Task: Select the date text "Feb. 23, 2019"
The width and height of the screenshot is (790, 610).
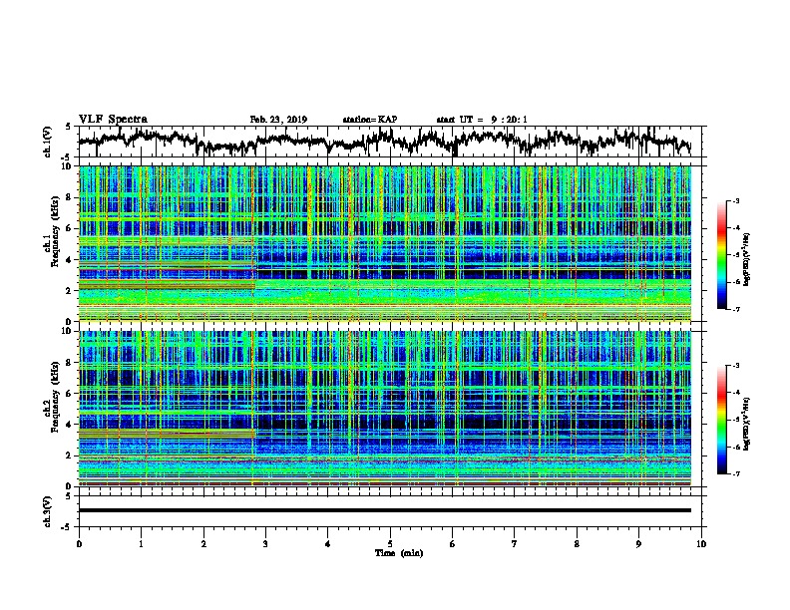Action: [278, 120]
